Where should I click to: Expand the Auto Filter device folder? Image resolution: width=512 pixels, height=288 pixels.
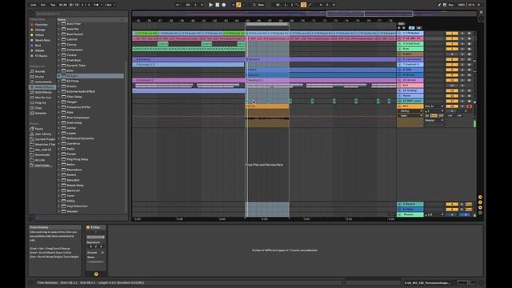pyautogui.click(x=59, y=24)
